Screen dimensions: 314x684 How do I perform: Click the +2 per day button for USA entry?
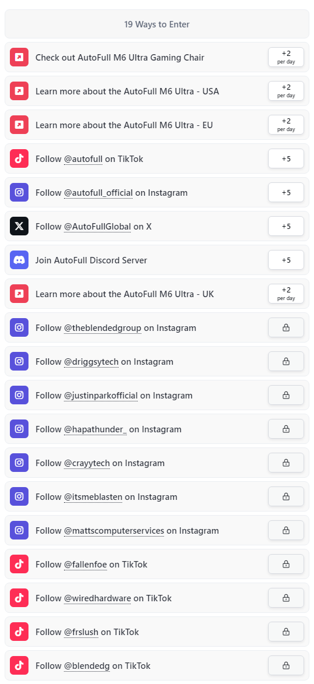(286, 91)
